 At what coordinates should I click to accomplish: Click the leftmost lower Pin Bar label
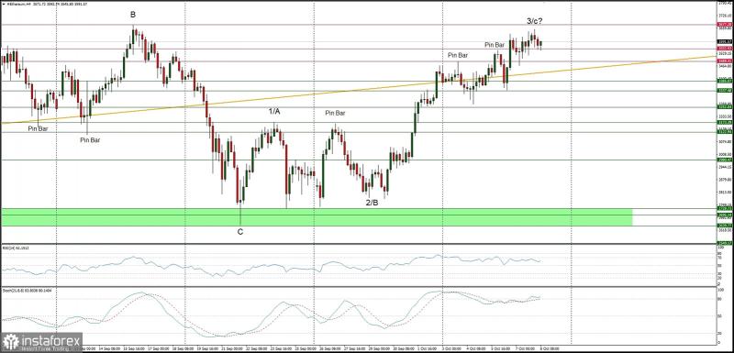(38, 128)
